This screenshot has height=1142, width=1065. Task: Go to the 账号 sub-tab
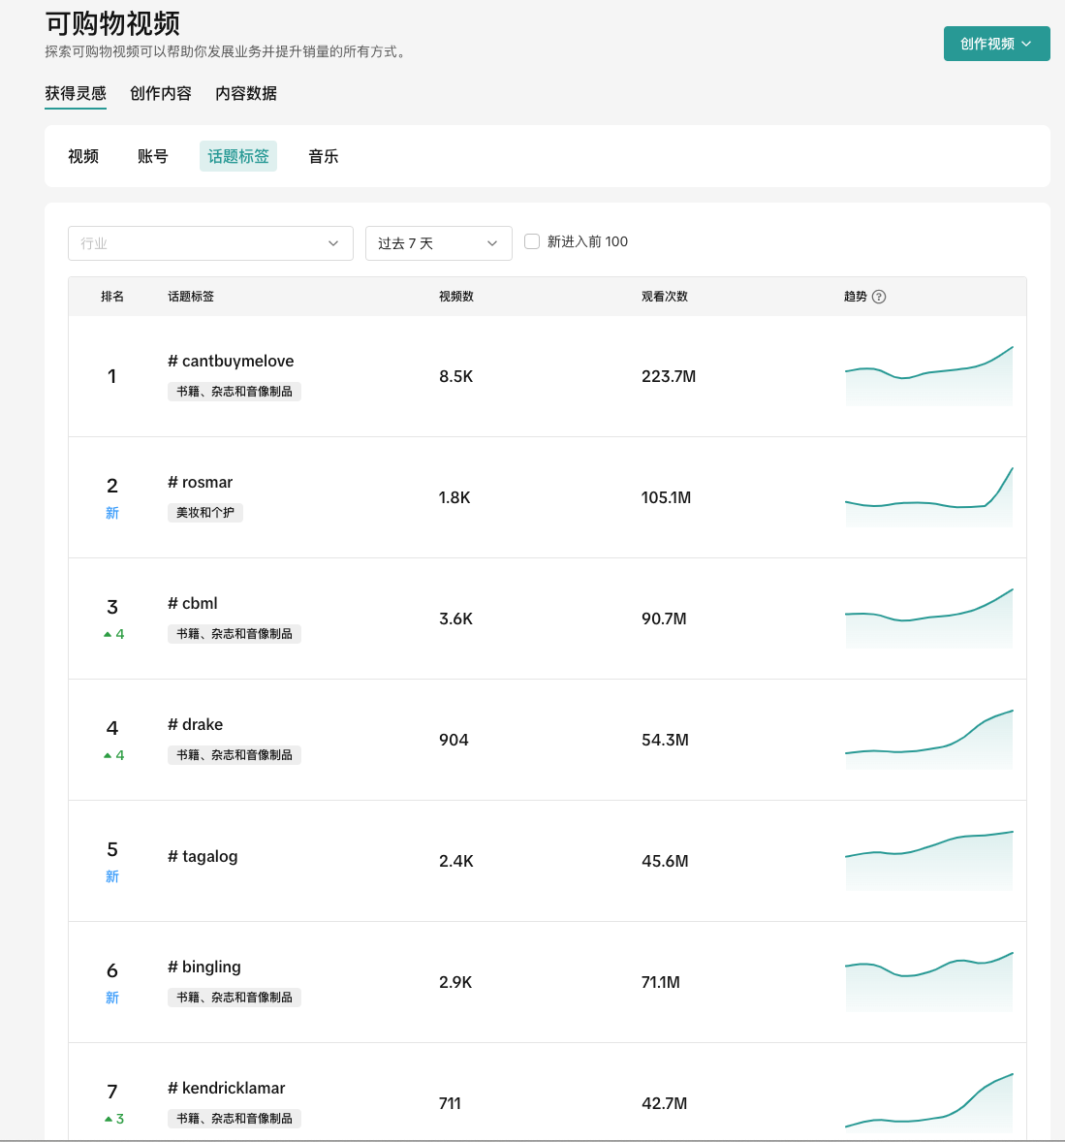click(153, 156)
